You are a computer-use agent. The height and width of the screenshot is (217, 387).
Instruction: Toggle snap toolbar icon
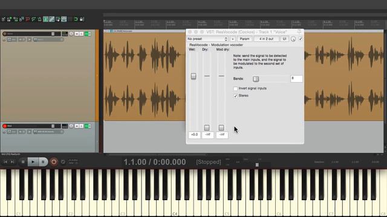point(76,19)
